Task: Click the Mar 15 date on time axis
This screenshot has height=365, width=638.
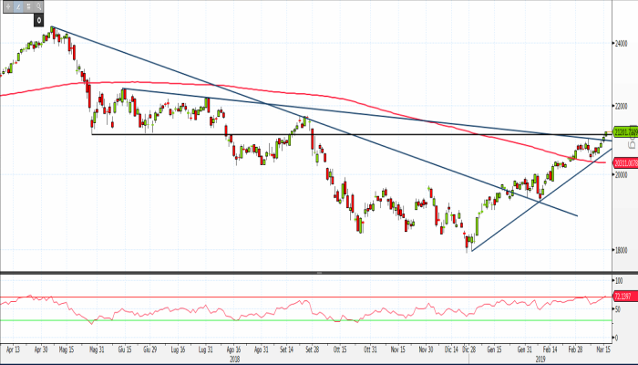Action: pos(602,349)
